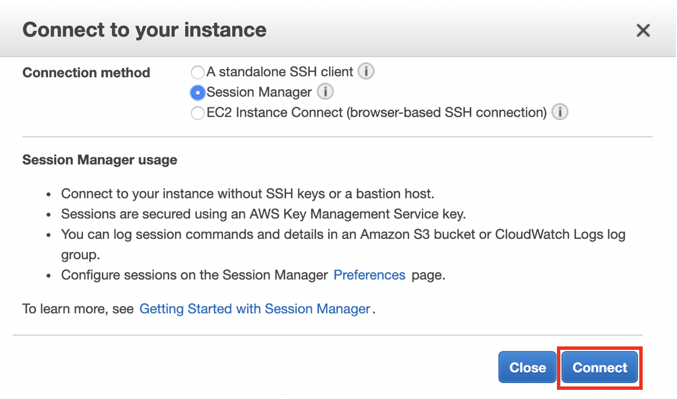Screen dimensions: 677x399
Task: Open info icon beside standalone SSH client
Action: (x=366, y=72)
